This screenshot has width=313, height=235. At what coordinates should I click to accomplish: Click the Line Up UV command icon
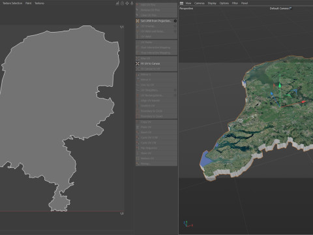[x=138, y=85]
